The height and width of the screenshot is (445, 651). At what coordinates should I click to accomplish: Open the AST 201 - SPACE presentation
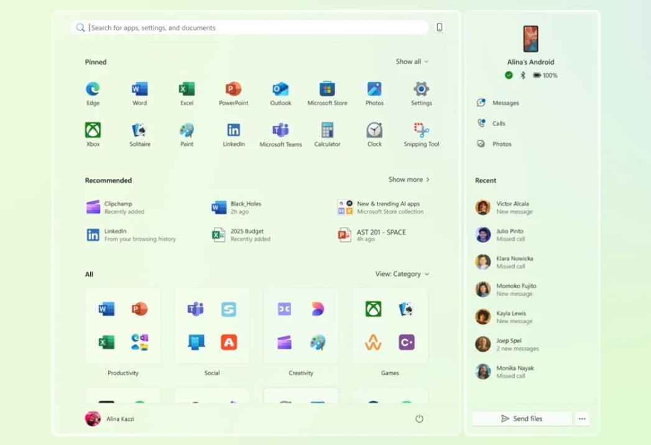pyautogui.click(x=371, y=234)
